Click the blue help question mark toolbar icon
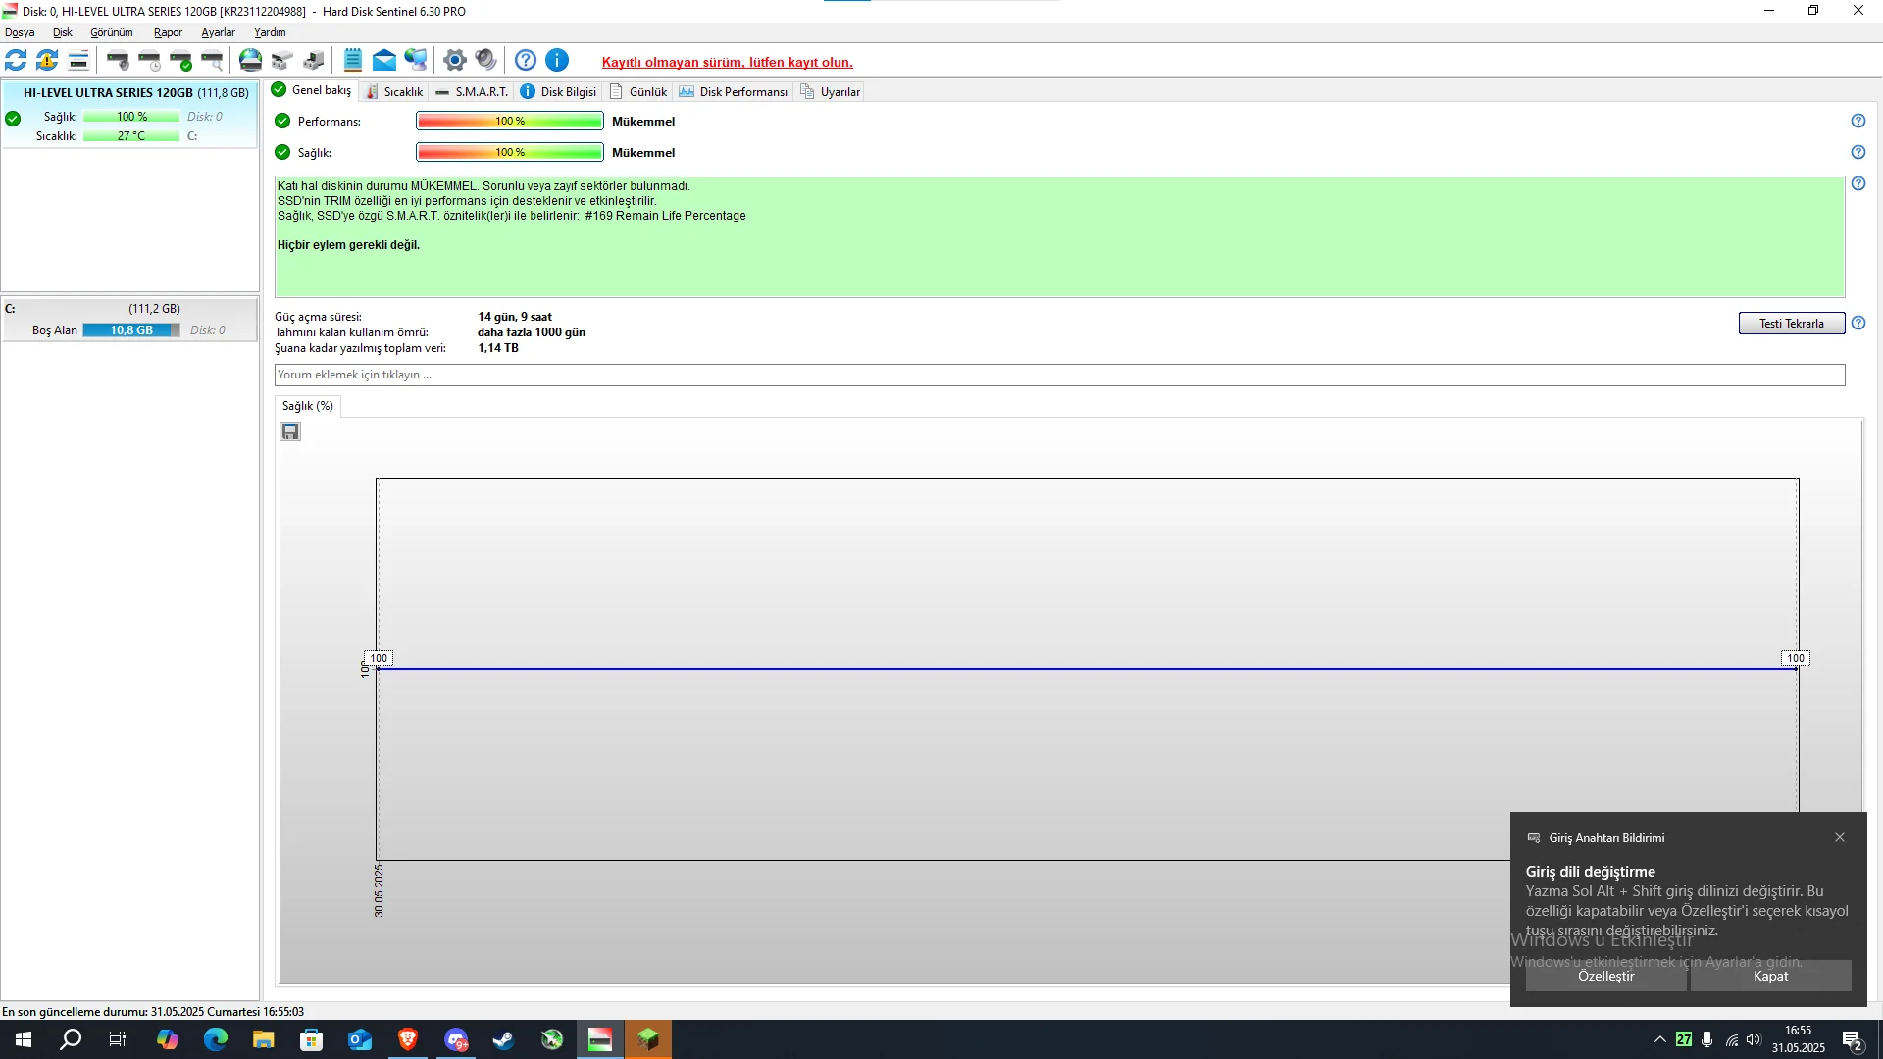 pos(526,61)
